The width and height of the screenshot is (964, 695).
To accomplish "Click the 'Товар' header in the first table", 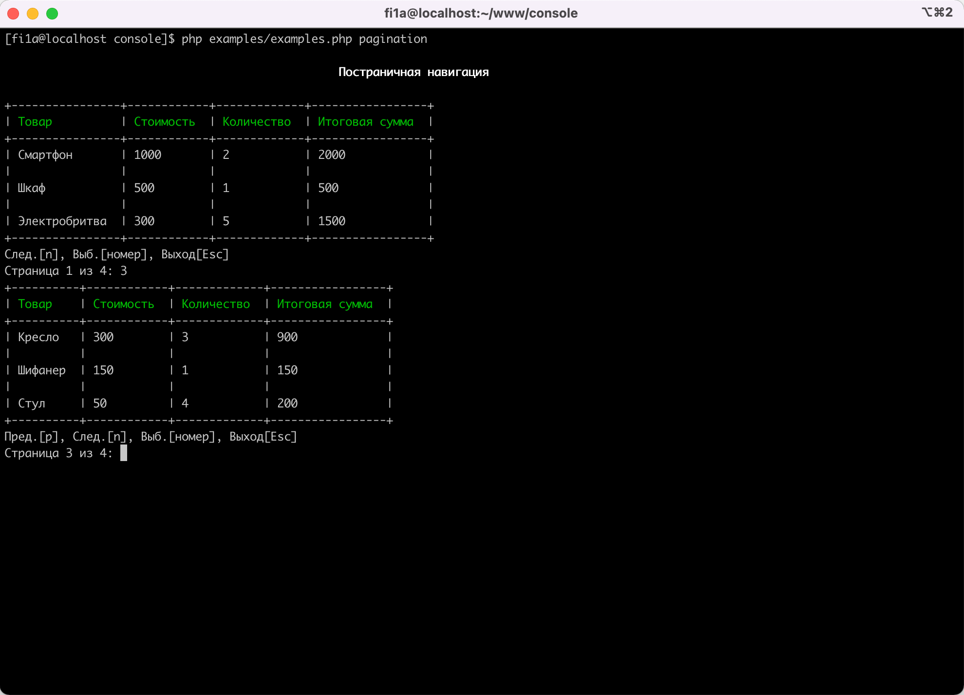I will coord(35,122).
